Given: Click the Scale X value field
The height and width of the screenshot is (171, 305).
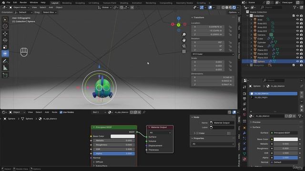Looking at the screenshot, I should (208, 62).
